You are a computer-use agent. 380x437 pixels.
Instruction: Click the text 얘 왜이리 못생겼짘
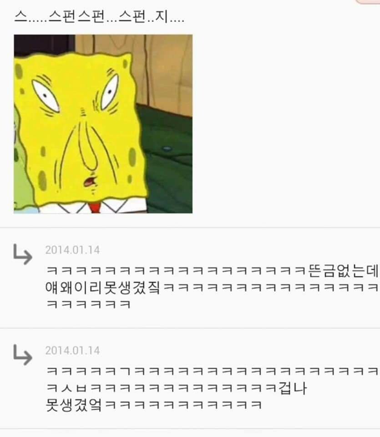pyautogui.click(x=103, y=288)
